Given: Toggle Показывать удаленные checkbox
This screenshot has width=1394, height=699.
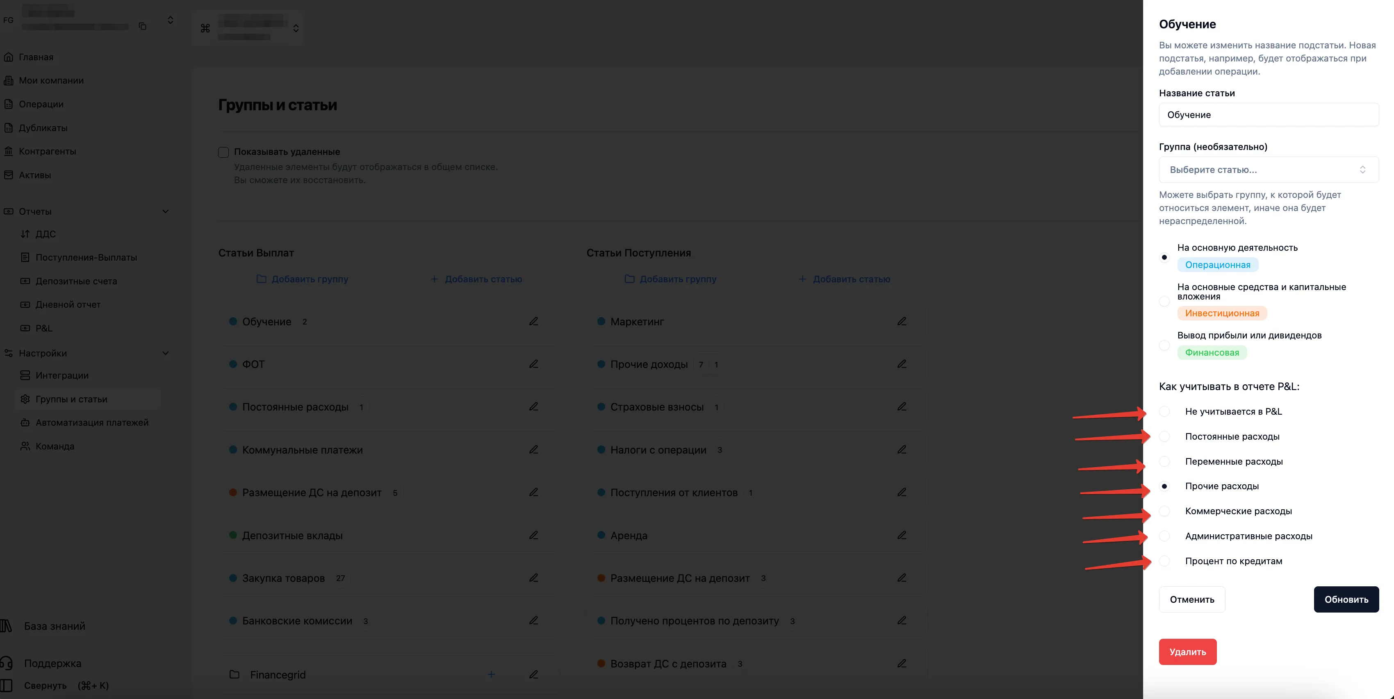Looking at the screenshot, I should 223,152.
